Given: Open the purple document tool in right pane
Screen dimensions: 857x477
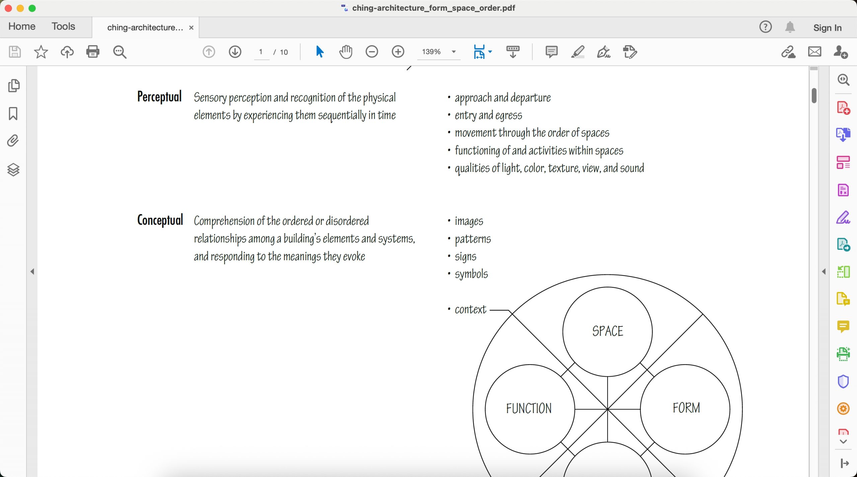Looking at the screenshot, I should click(x=843, y=190).
